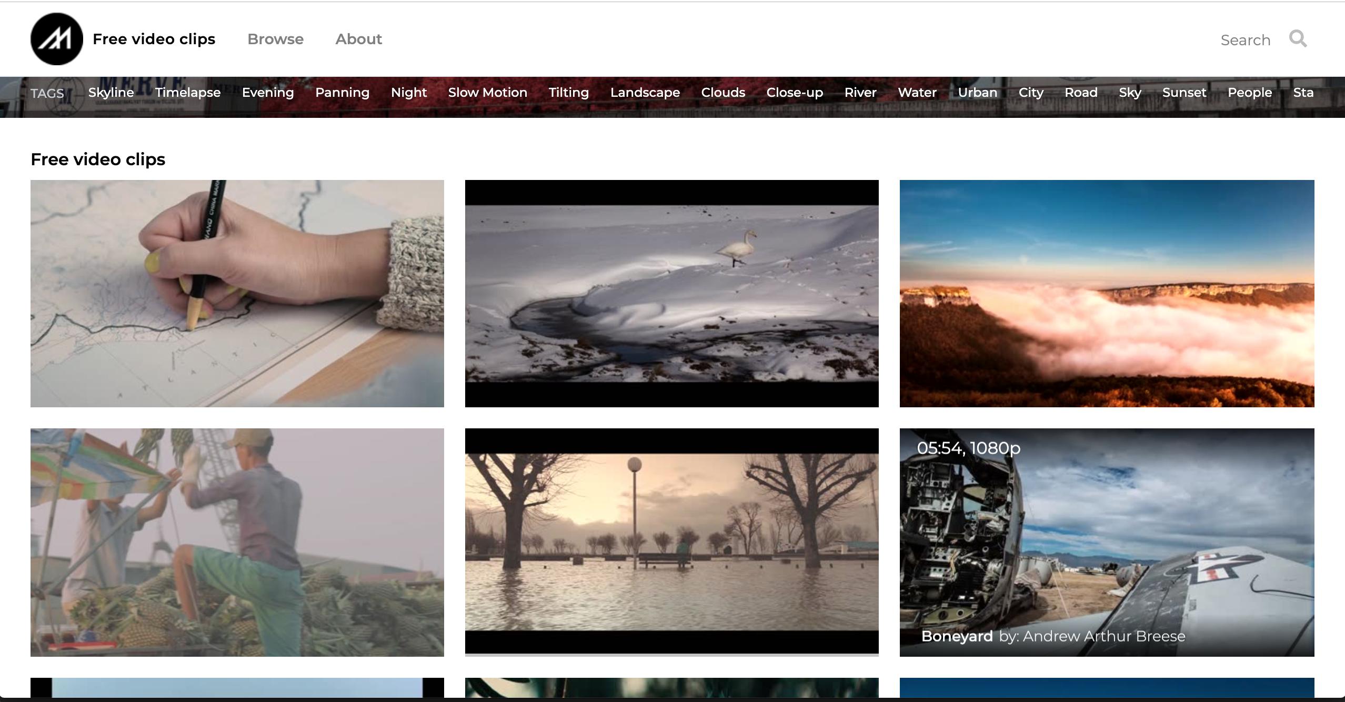
Task: Open the Boneyard video title
Action: [x=956, y=636]
